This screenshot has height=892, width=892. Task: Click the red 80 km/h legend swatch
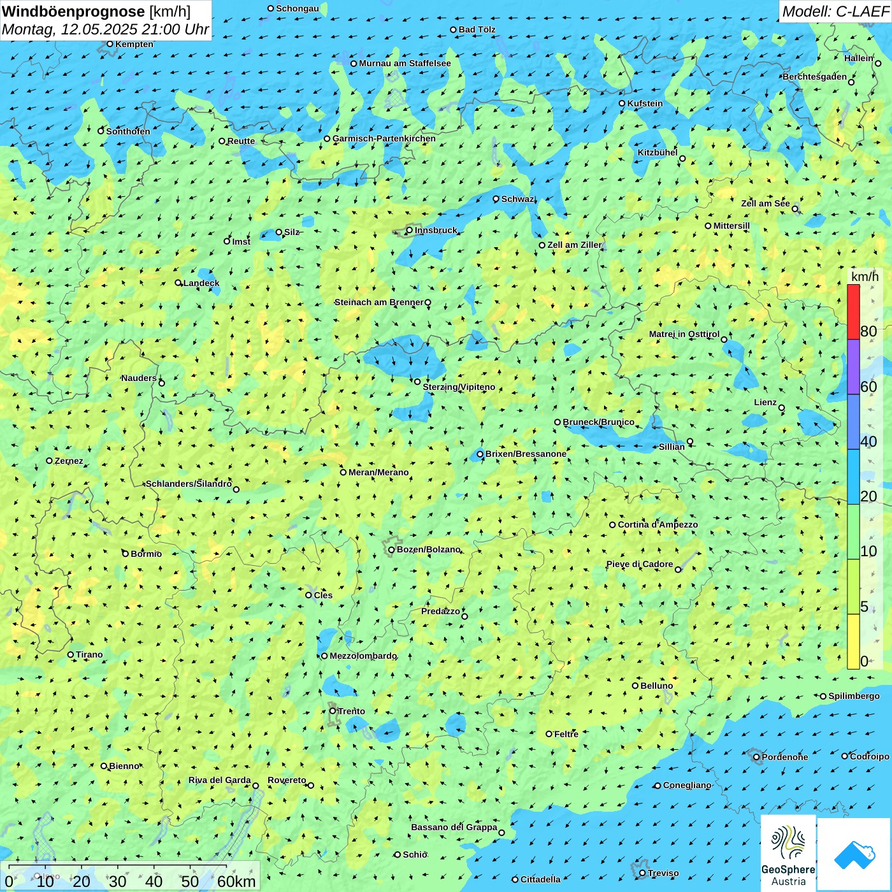pyautogui.click(x=853, y=312)
